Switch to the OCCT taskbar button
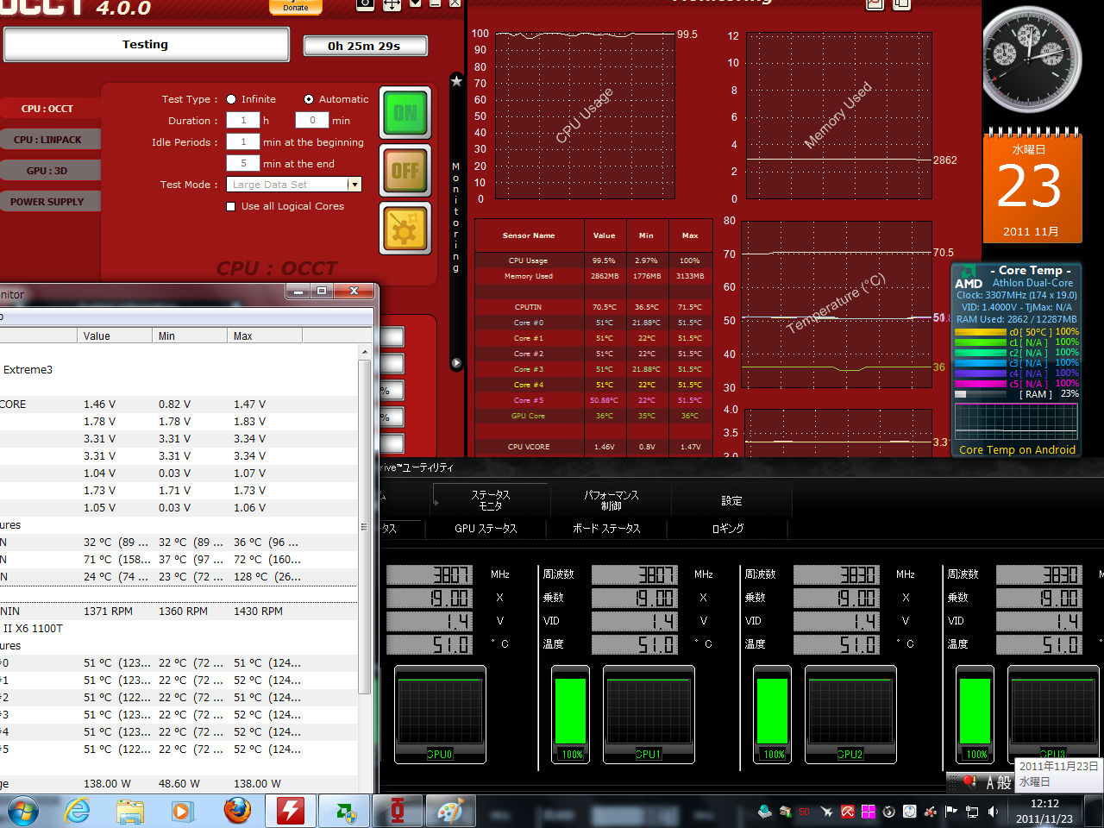The image size is (1104, 828). [x=398, y=812]
